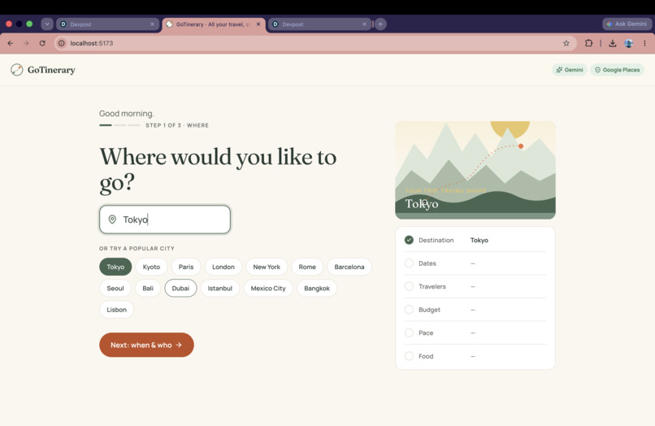Open the tab search dropdown arrow
This screenshot has width=655, height=426.
pos(47,24)
